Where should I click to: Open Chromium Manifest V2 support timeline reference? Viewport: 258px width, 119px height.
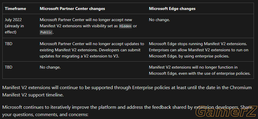tap(127, 91)
